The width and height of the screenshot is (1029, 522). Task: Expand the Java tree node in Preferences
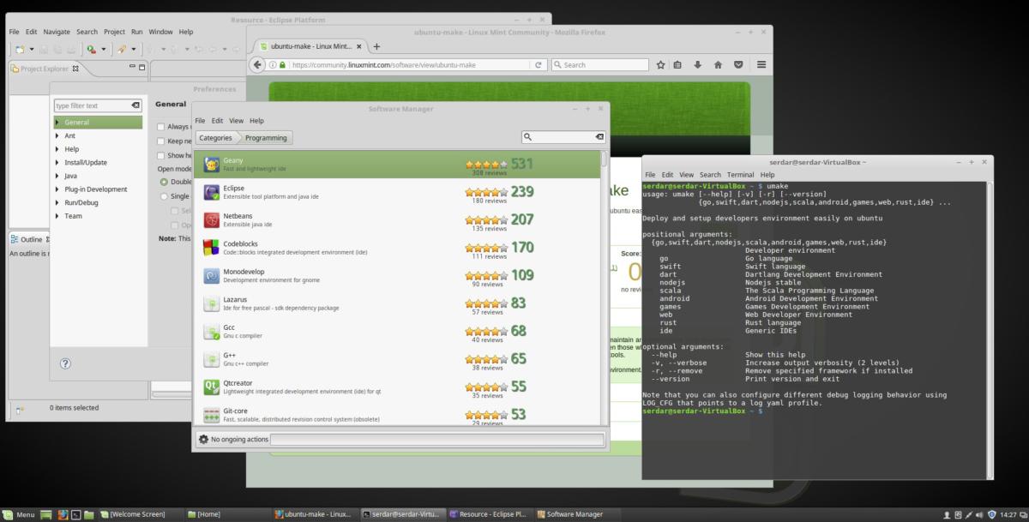pyautogui.click(x=58, y=176)
